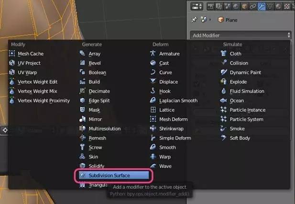
Task: Select the Modifiers wrench tab
Action: coord(262,6)
